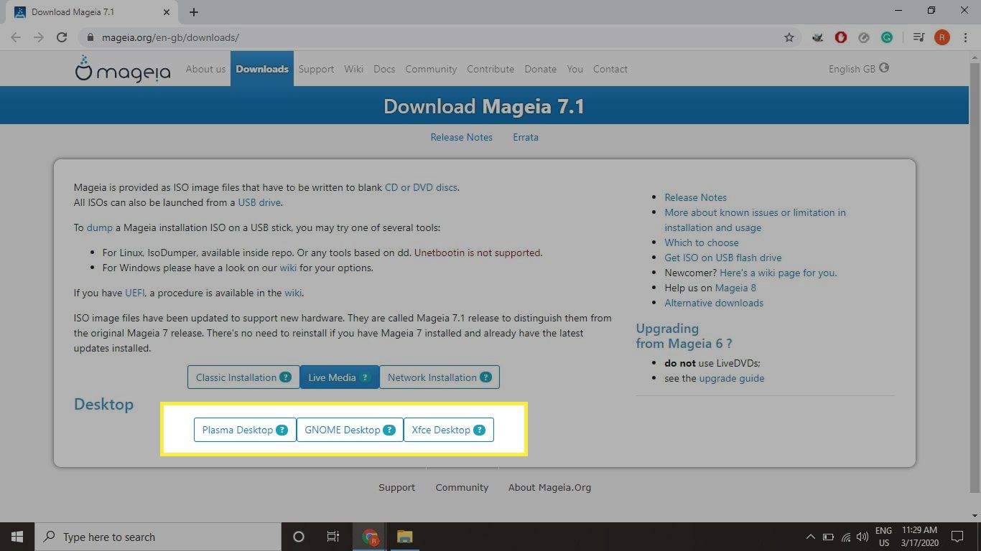The height and width of the screenshot is (551, 981).
Task: Bookmark this page with star icon
Action: [x=789, y=37]
